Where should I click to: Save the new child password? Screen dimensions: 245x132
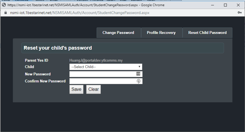(x=76, y=89)
